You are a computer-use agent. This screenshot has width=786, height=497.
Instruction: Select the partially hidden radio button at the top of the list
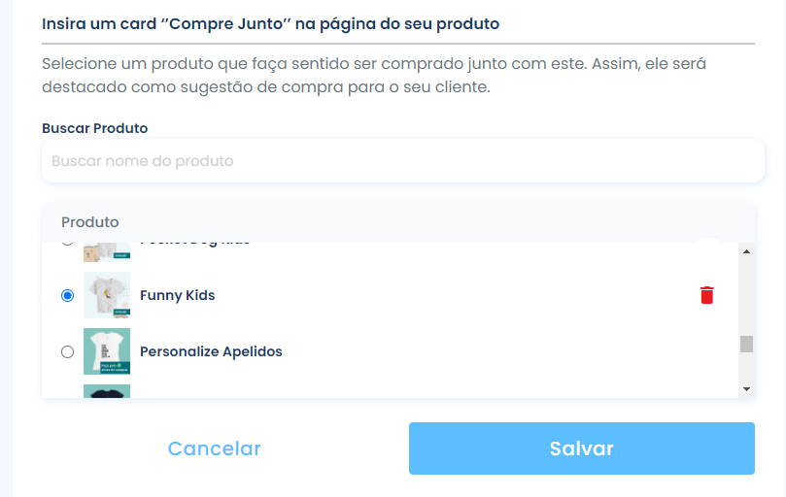[67, 245]
